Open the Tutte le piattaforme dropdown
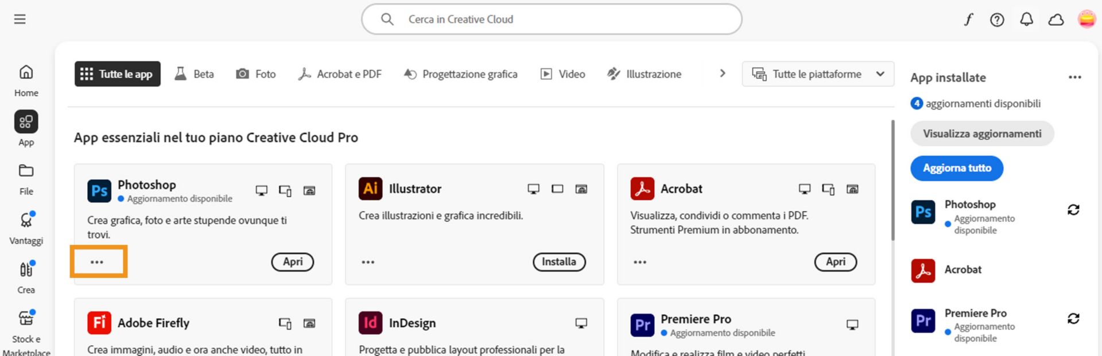 tap(818, 74)
